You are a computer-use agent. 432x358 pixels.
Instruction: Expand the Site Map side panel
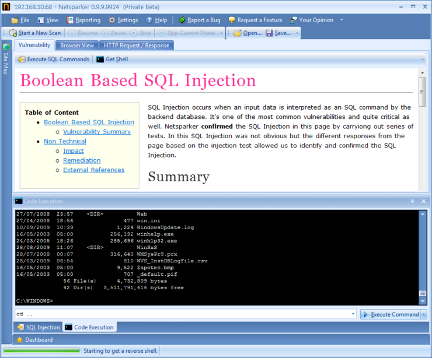[x=6, y=55]
